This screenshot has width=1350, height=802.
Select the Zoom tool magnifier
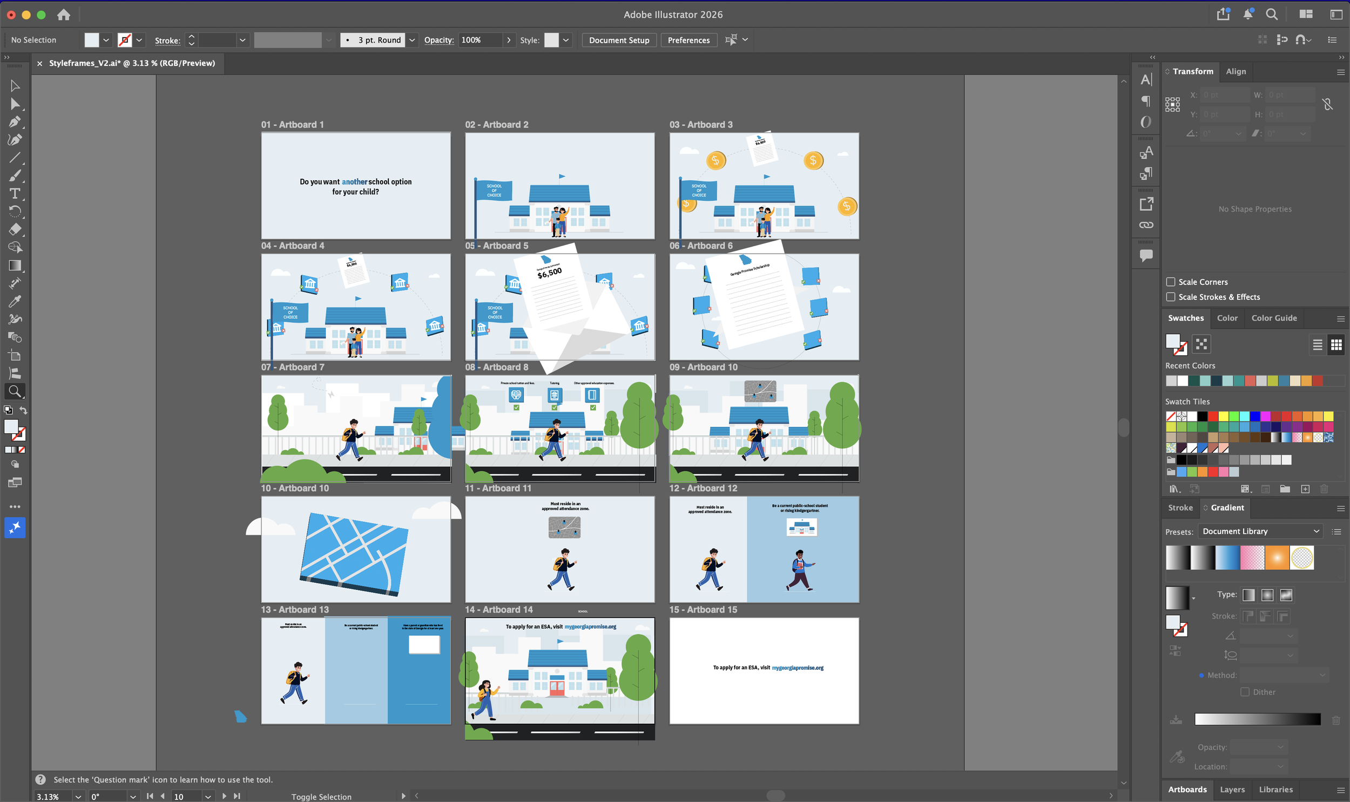(x=15, y=391)
